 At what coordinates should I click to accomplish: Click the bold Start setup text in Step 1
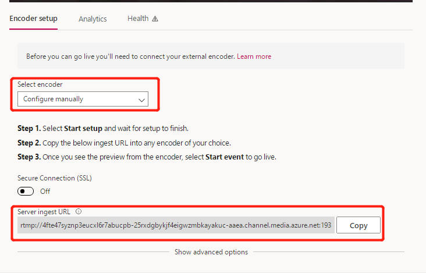83,128
